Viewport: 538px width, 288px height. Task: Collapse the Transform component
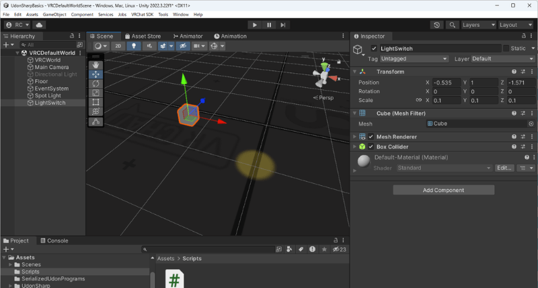(354, 72)
